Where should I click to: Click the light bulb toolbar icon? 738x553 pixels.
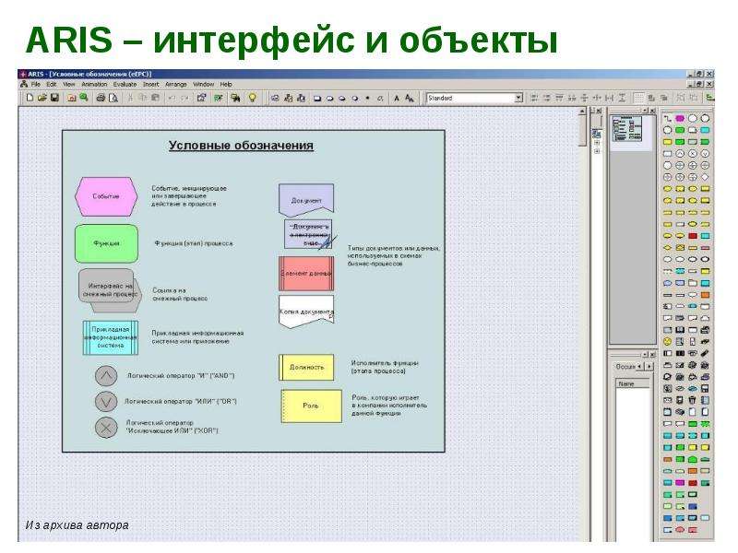(253, 98)
